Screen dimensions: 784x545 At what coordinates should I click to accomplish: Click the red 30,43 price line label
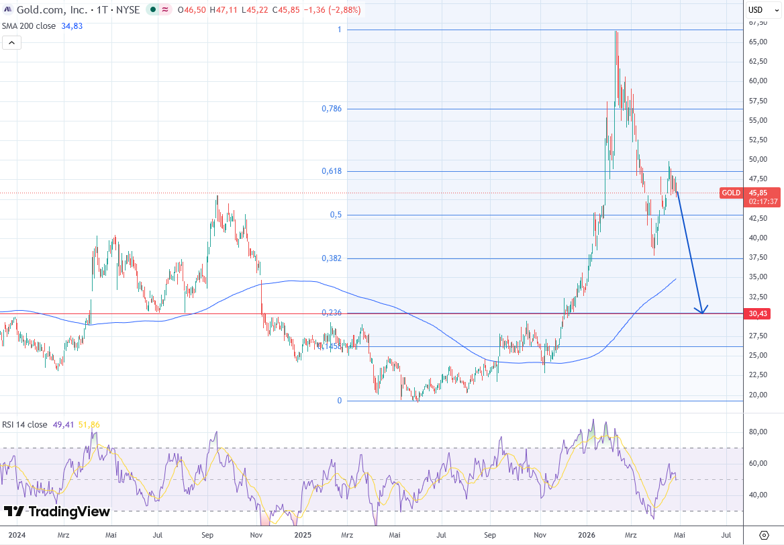click(758, 313)
